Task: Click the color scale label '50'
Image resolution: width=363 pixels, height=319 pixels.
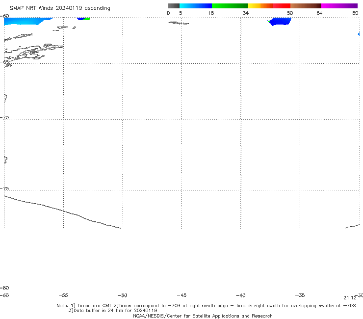Action: click(x=290, y=13)
